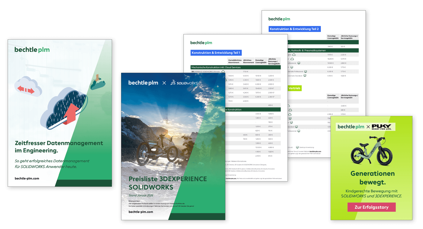
Task: Click 'Mechanische Konstruktion inkl. Cloud Services' section bar
Action: pyautogui.click(x=236, y=67)
